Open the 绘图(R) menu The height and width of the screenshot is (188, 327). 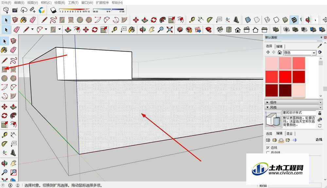(60, 3)
